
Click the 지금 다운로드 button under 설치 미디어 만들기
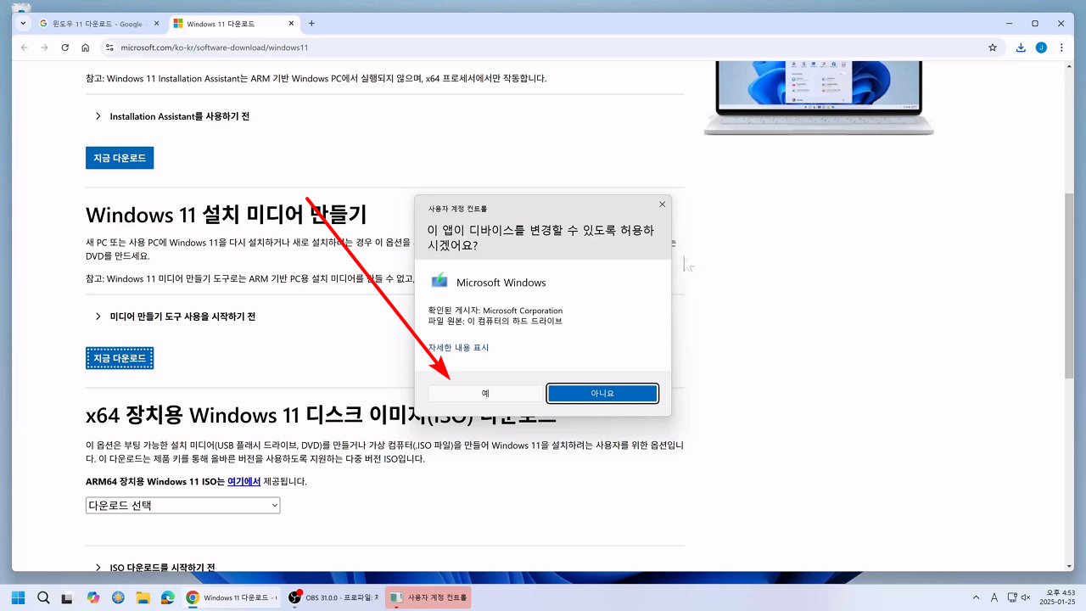tap(120, 358)
